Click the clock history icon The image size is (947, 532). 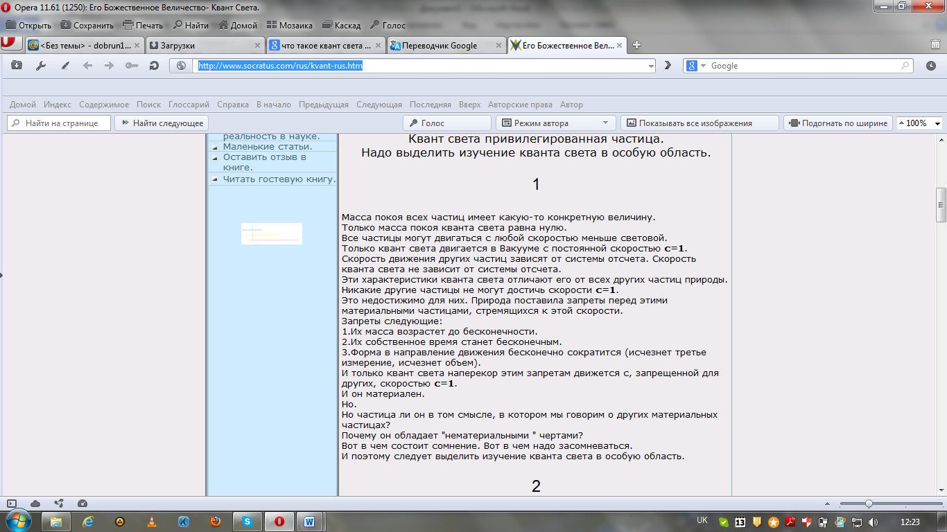[930, 66]
